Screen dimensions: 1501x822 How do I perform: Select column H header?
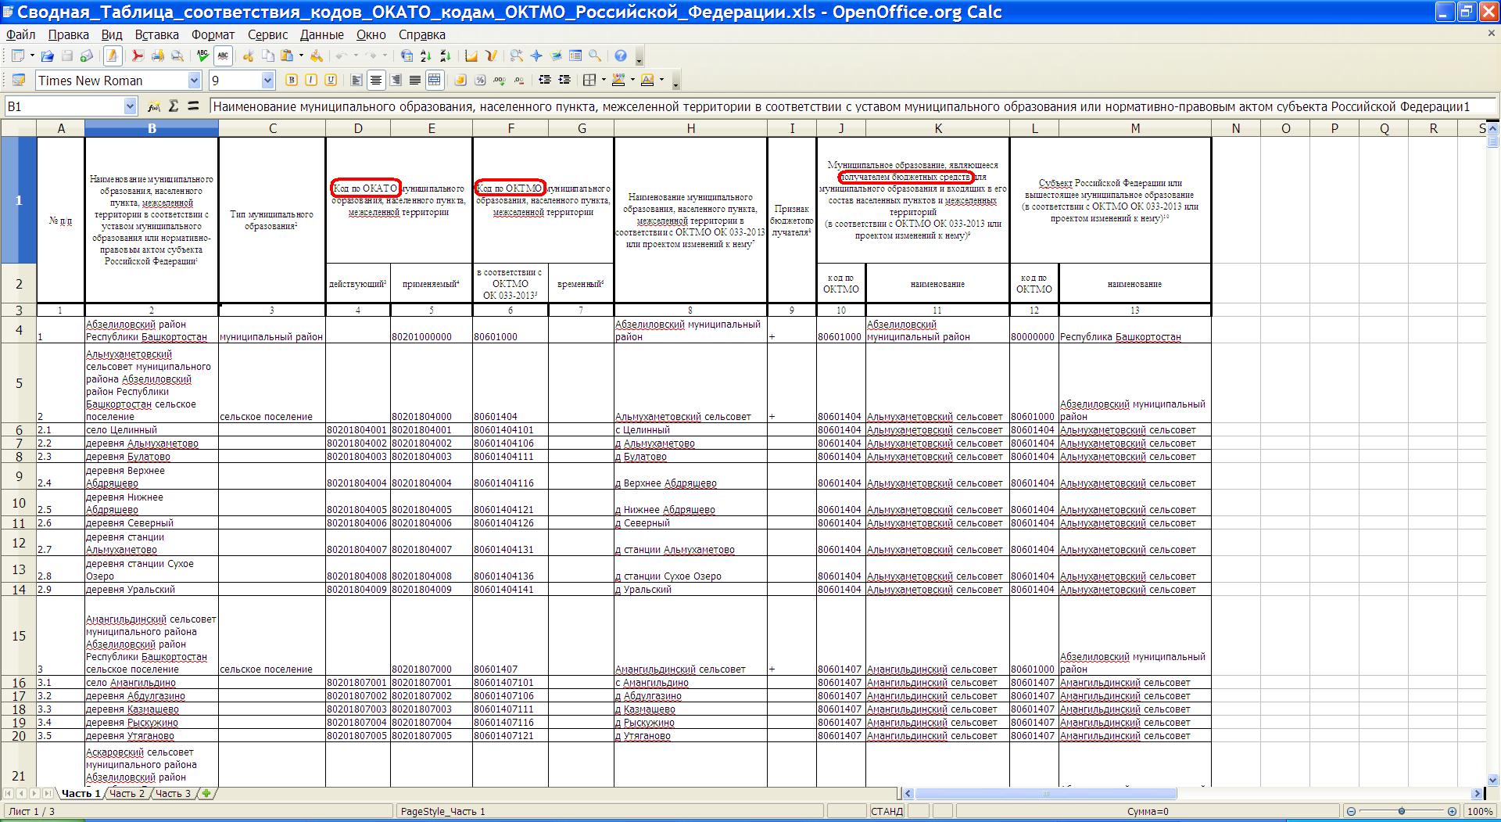[690, 128]
